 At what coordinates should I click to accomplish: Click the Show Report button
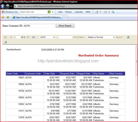[65, 26]
